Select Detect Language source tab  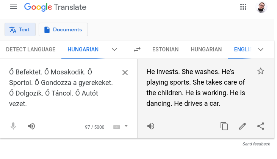coord(31,49)
